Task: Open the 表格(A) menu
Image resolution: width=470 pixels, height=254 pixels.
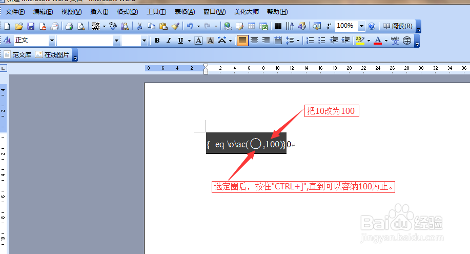Action: [x=185, y=12]
